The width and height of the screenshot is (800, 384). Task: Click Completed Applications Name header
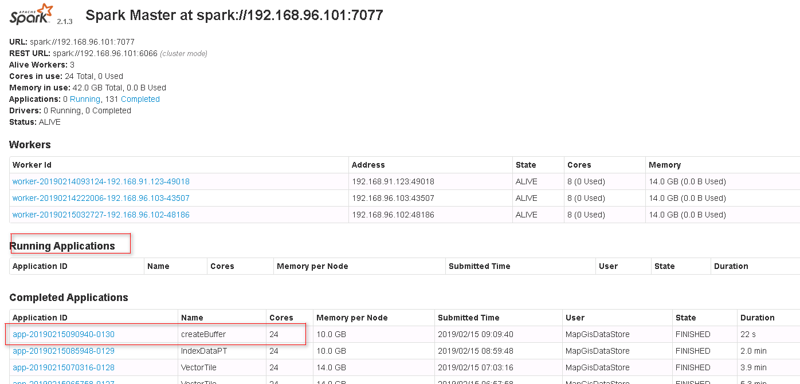tap(192, 318)
